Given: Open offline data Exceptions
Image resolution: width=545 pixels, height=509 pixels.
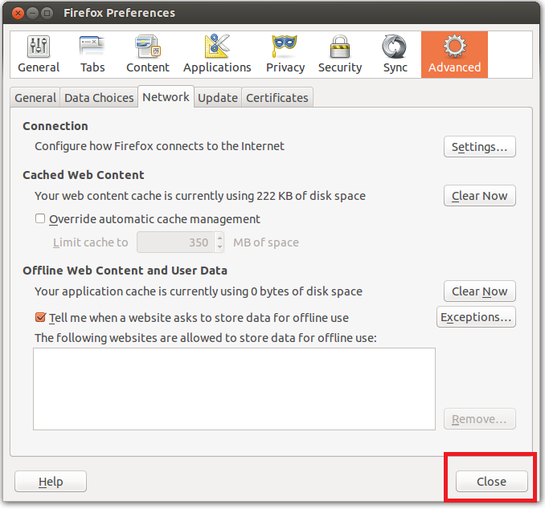Looking at the screenshot, I should pyautogui.click(x=476, y=317).
